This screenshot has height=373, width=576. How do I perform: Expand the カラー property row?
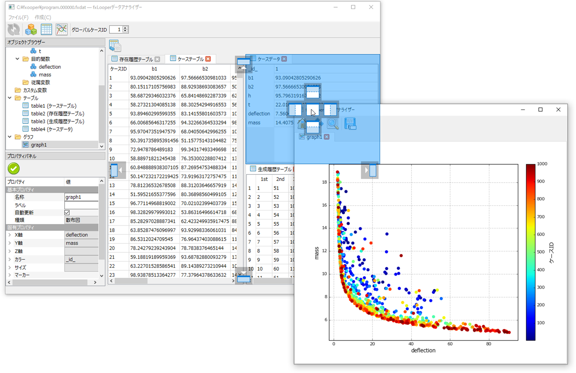(x=9, y=259)
